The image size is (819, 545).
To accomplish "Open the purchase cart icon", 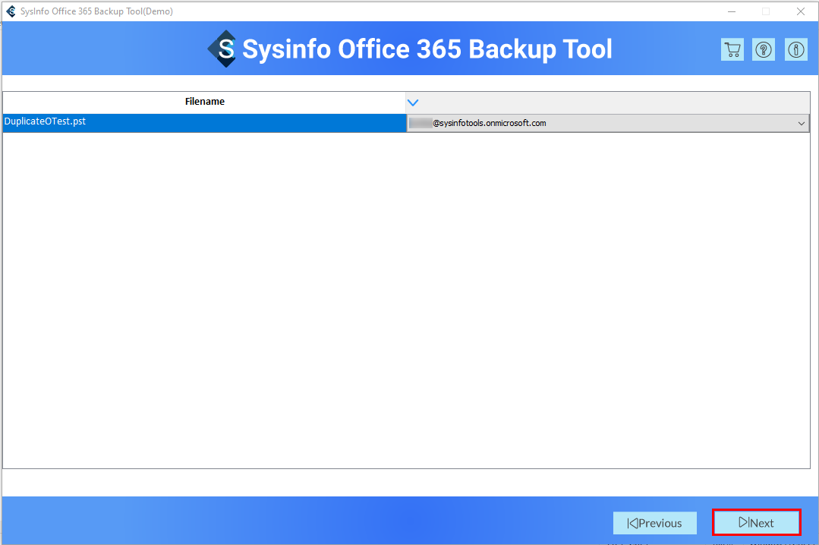I will pos(732,50).
